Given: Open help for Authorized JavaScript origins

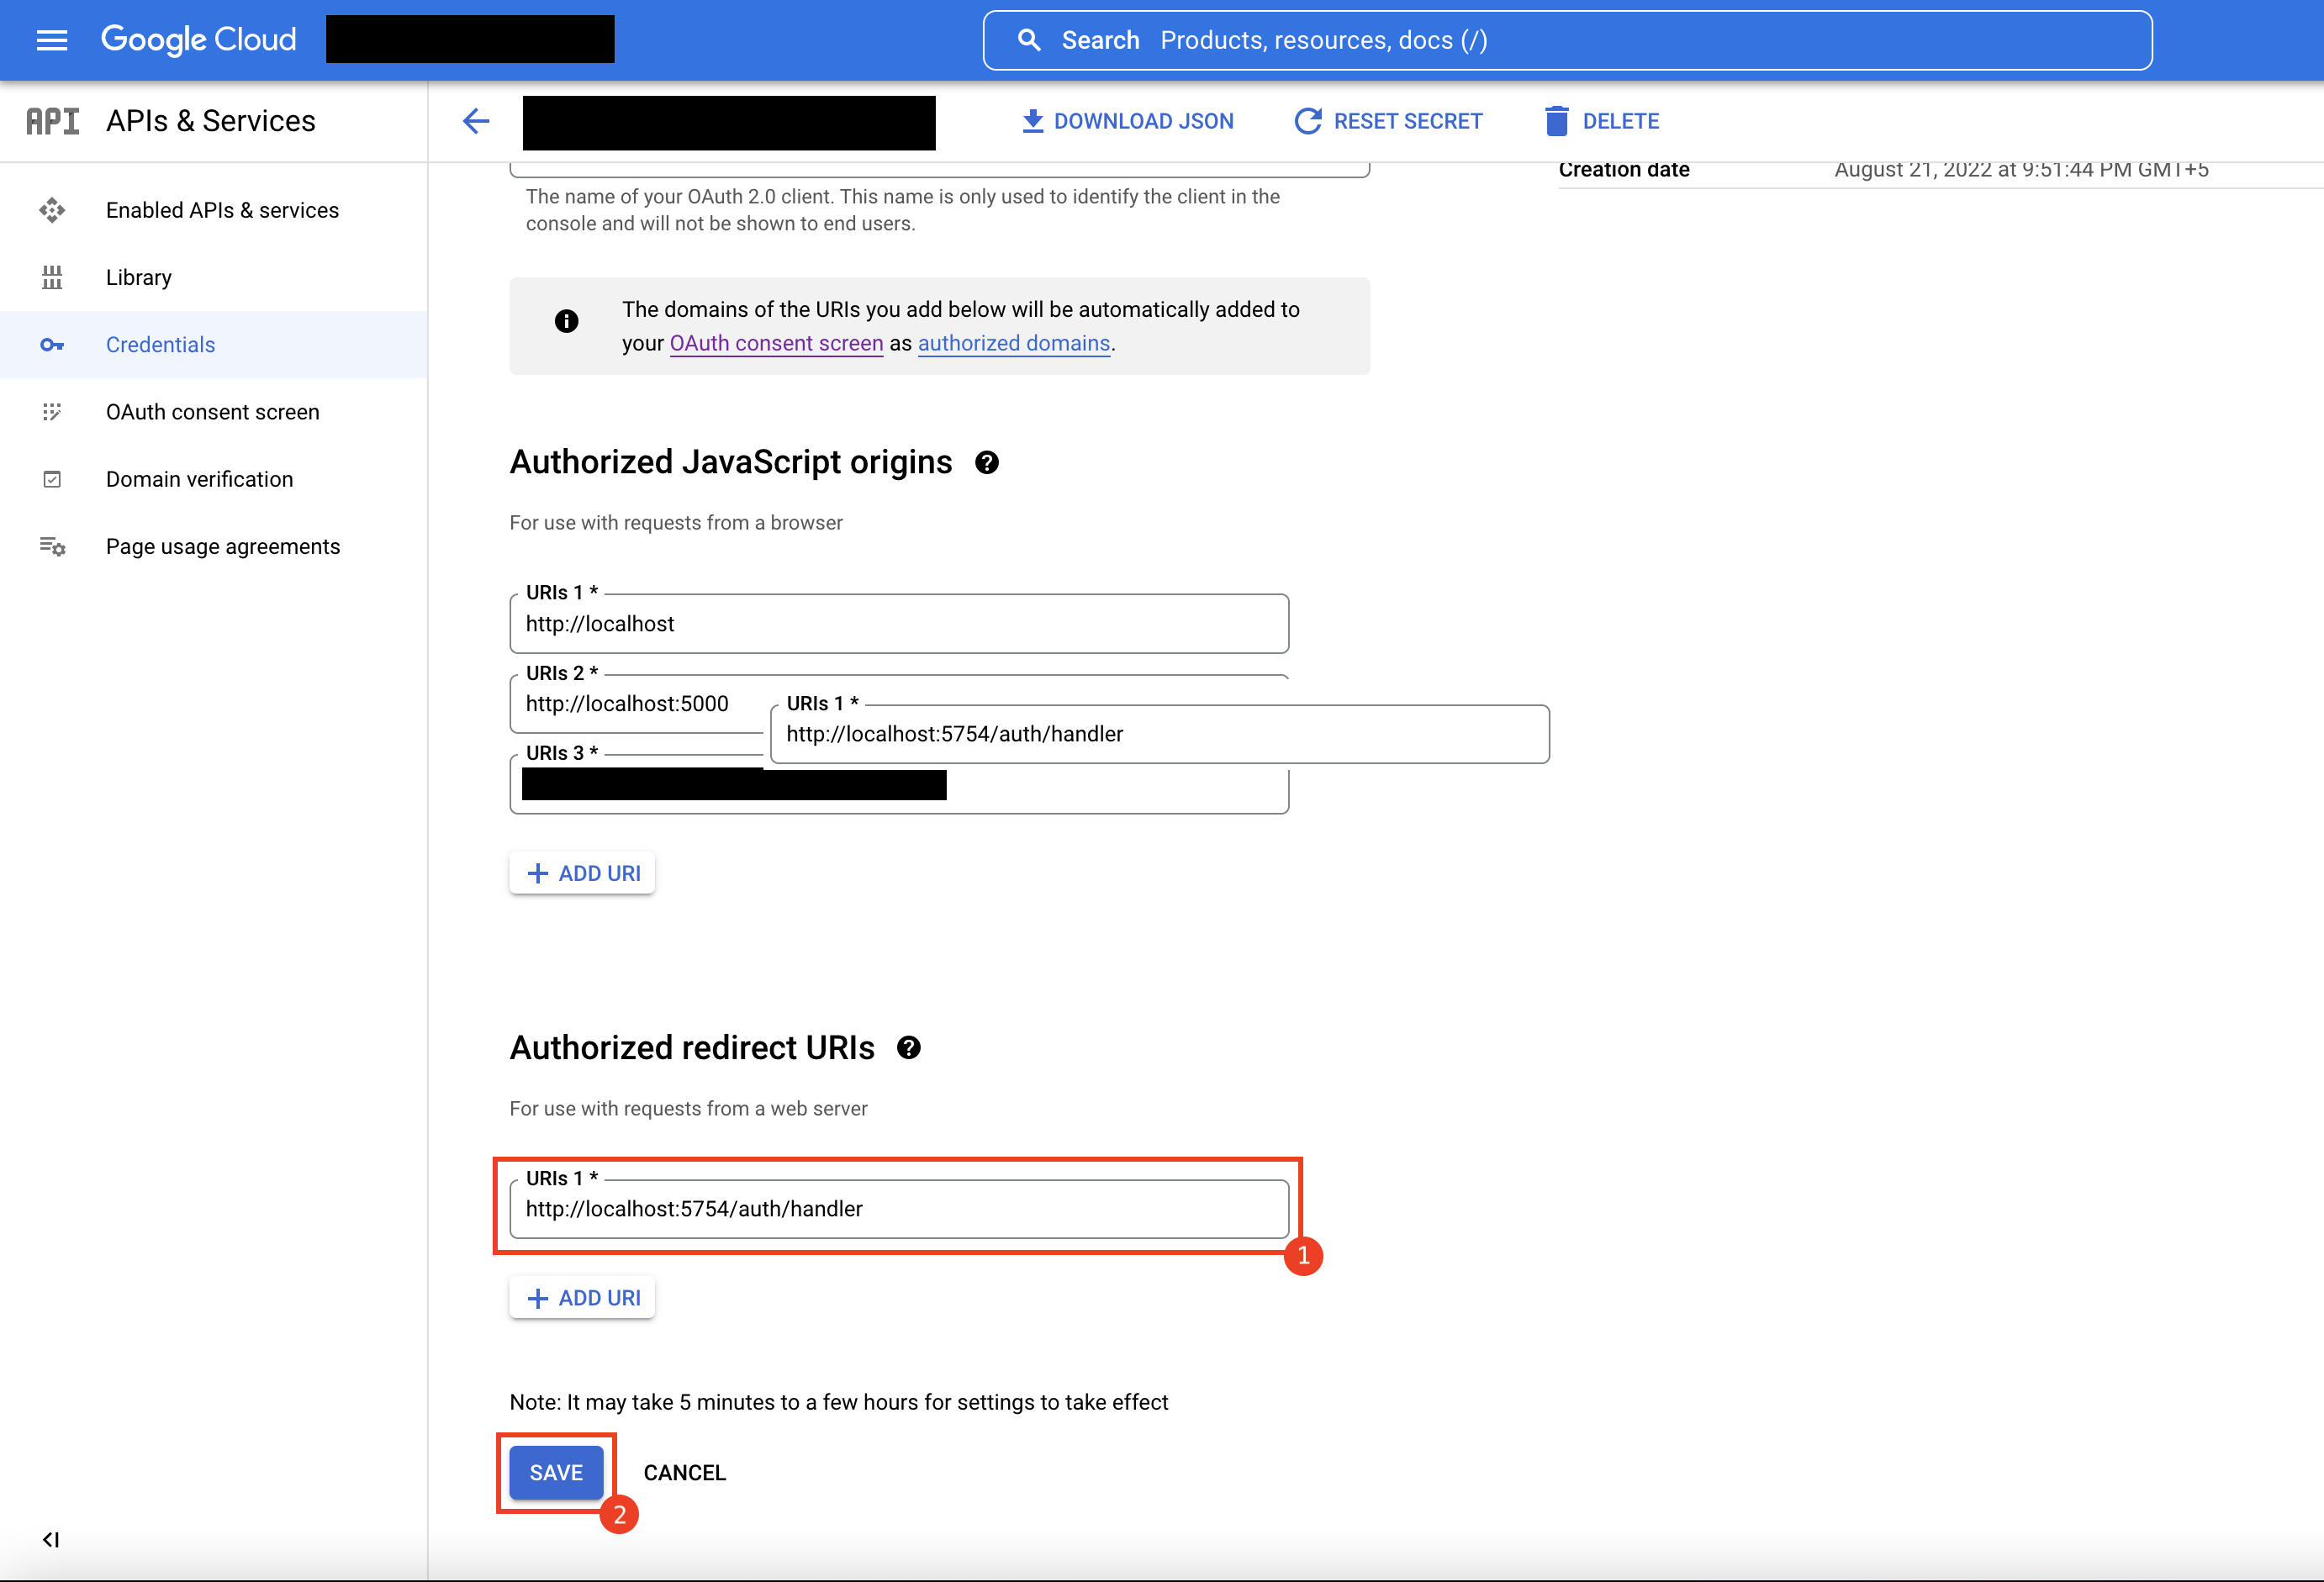Looking at the screenshot, I should (987, 463).
